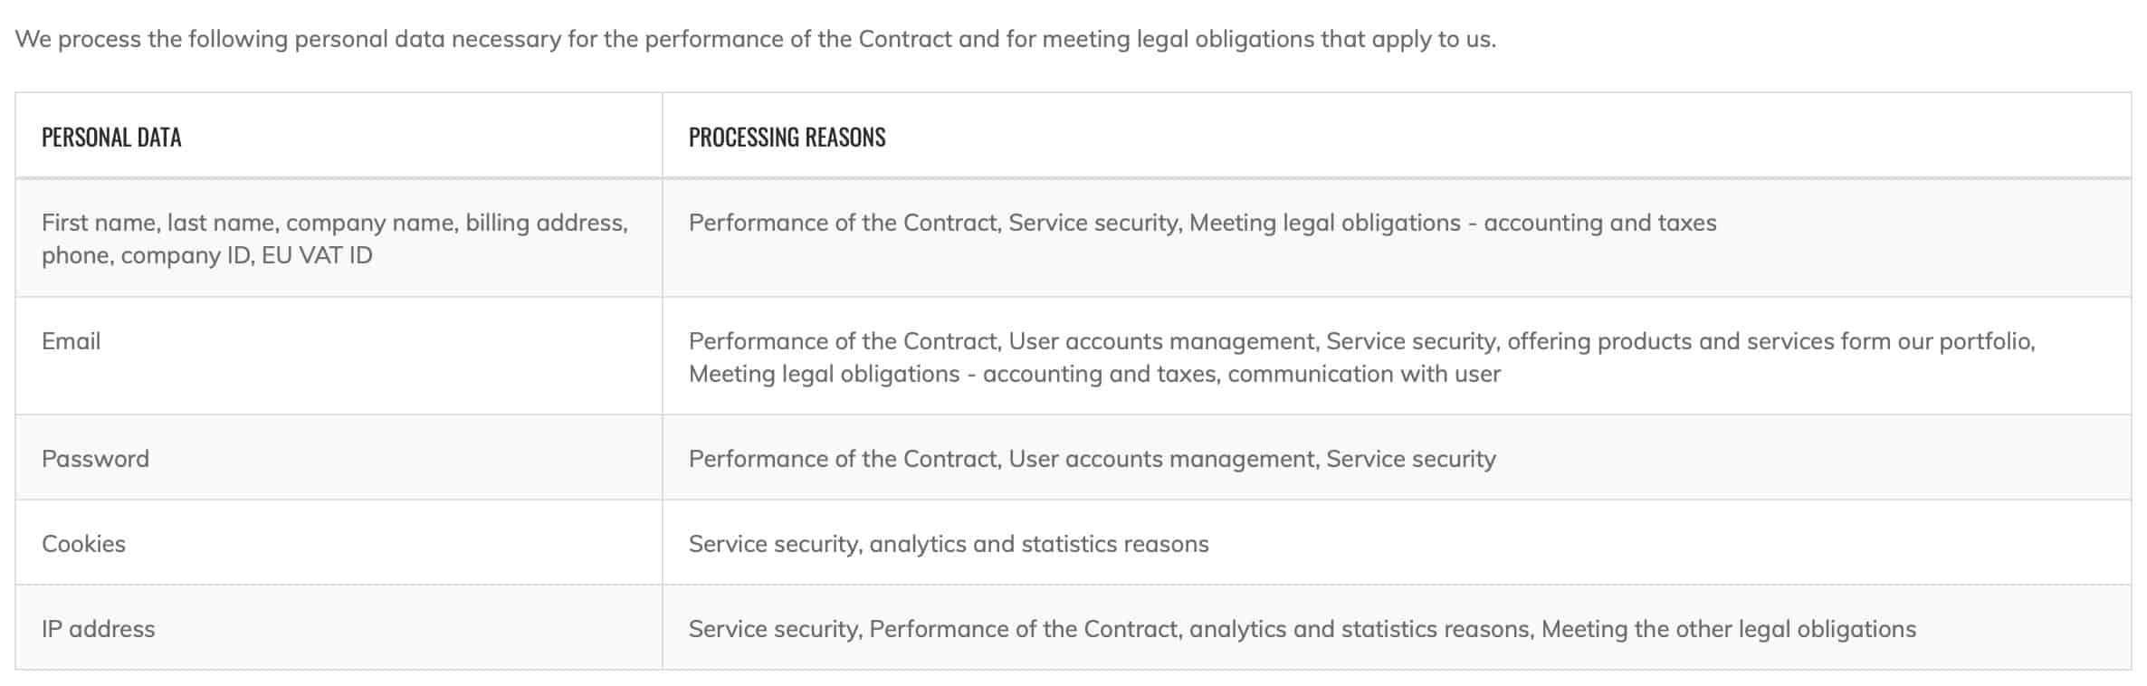This screenshot has width=2147, height=686.
Task: Click Cookies analytics and statistics reasons cell
Action: coord(949,544)
